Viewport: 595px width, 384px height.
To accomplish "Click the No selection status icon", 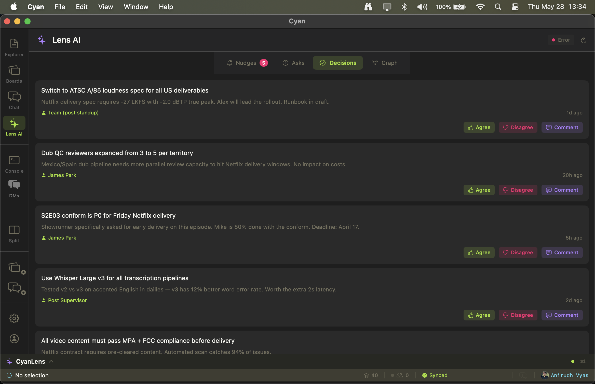I will [9, 375].
